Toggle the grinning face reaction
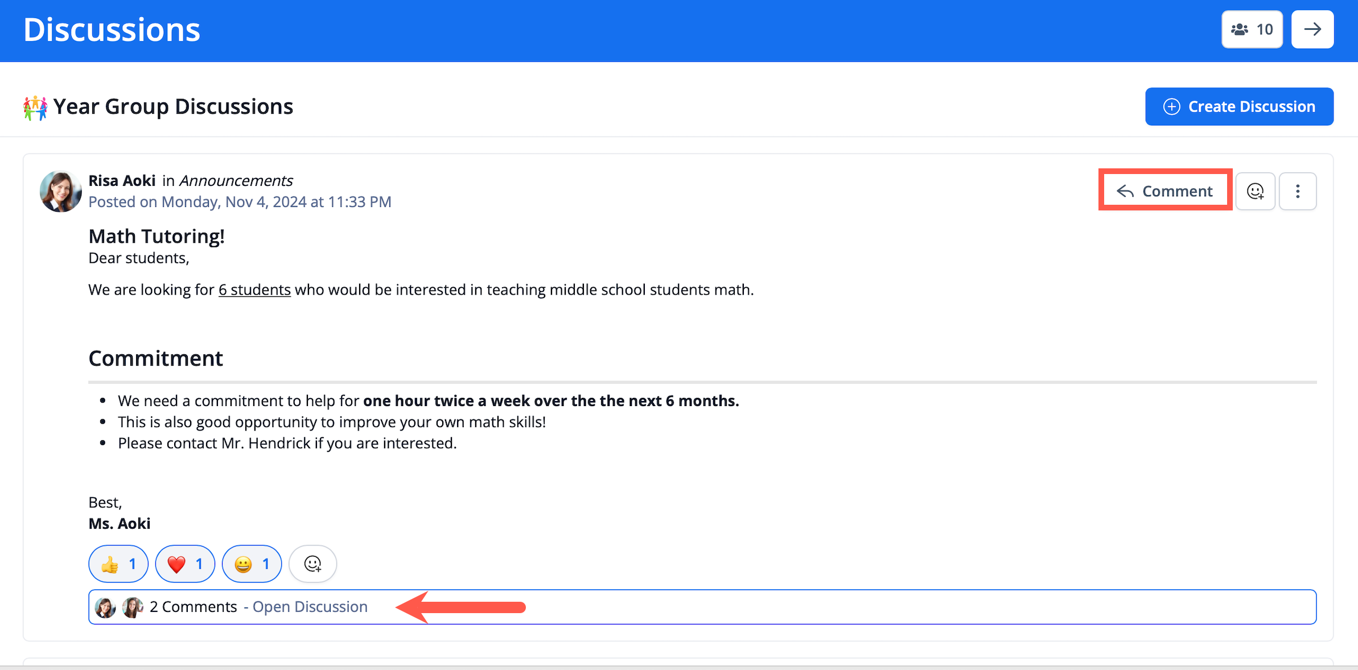The height and width of the screenshot is (670, 1358). pos(252,564)
